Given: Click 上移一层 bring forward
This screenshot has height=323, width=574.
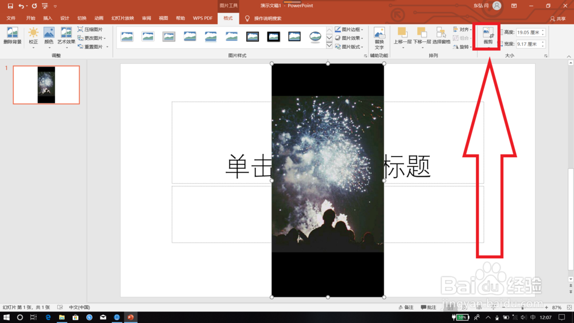Looking at the screenshot, I should point(402,38).
